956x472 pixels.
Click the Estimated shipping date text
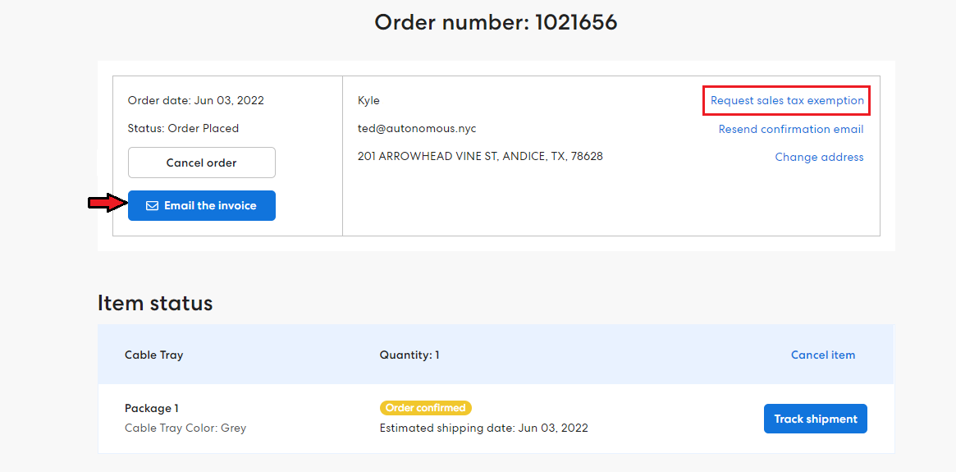(483, 428)
